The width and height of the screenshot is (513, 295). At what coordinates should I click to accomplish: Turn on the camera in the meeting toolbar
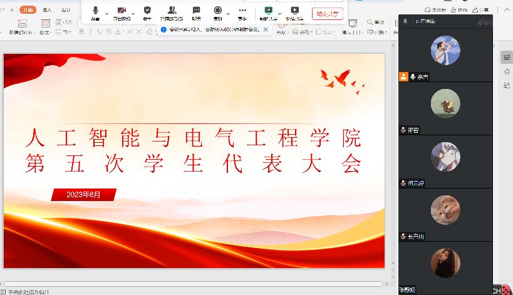pos(121,11)
